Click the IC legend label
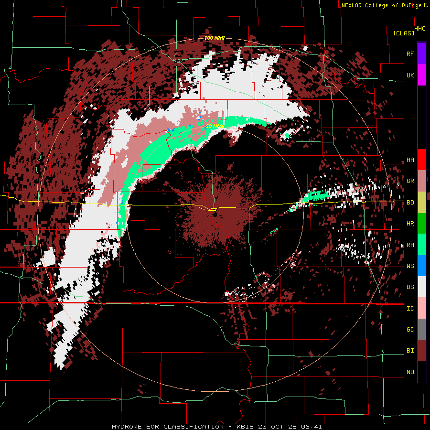The height and width of the screenshot is (430, 430). pos(410,309)
